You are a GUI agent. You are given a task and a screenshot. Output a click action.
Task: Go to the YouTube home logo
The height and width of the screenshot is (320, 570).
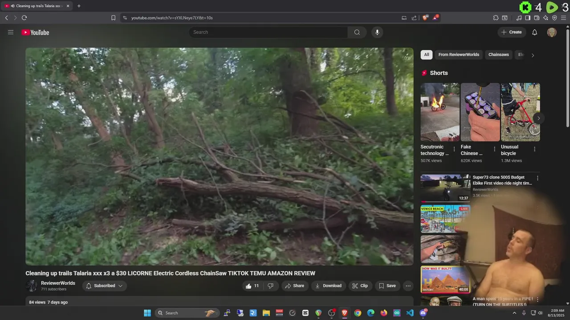[x=35, y=32]
